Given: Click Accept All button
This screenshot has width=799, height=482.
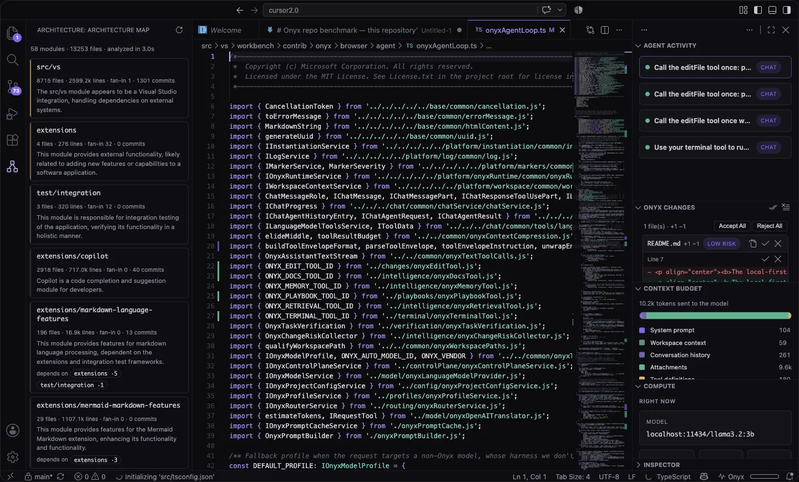Looking at the screenshot, I should pos(732,226).
